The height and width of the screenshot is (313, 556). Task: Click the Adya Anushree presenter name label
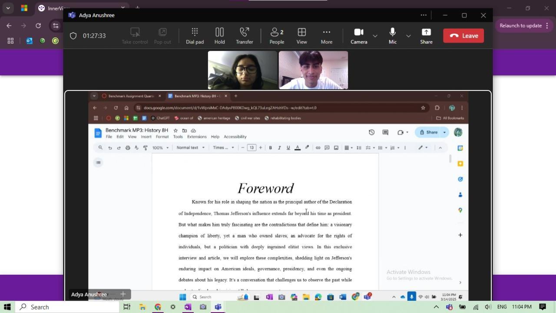tap(89, 294)
